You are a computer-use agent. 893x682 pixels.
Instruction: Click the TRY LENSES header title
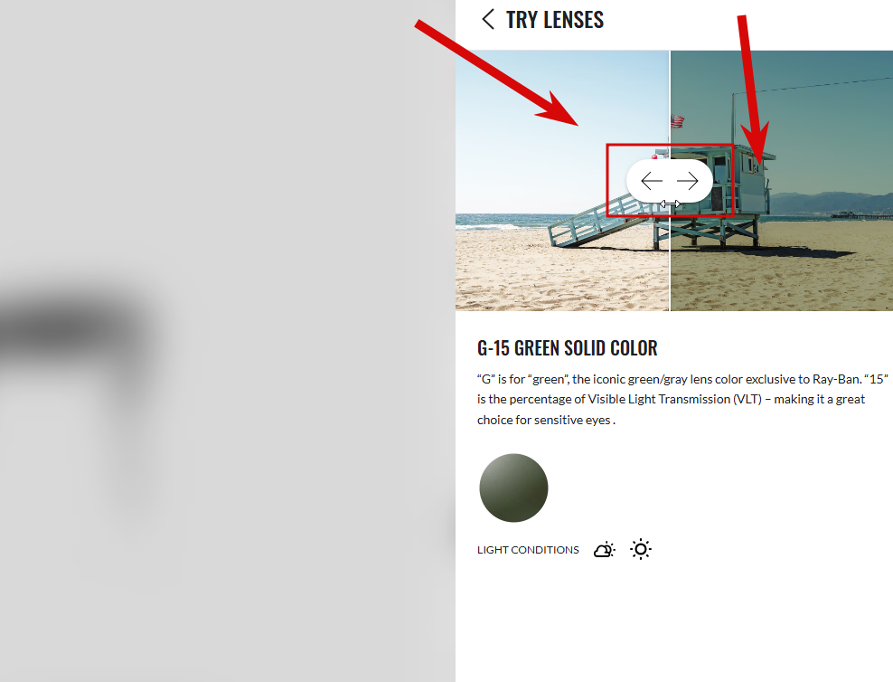pyautogui.click(x=555, y=20)
